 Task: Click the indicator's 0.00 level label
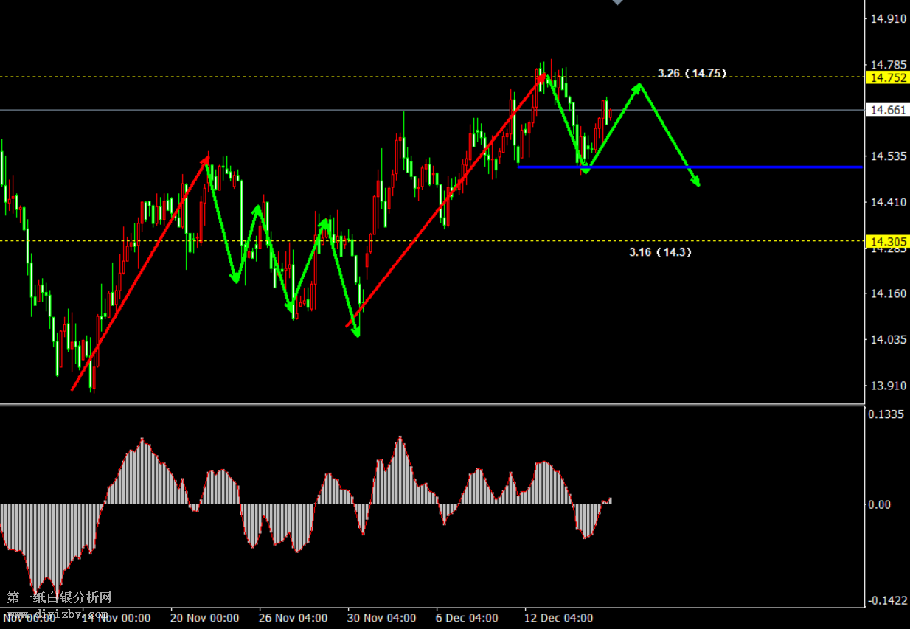[879, 504]
